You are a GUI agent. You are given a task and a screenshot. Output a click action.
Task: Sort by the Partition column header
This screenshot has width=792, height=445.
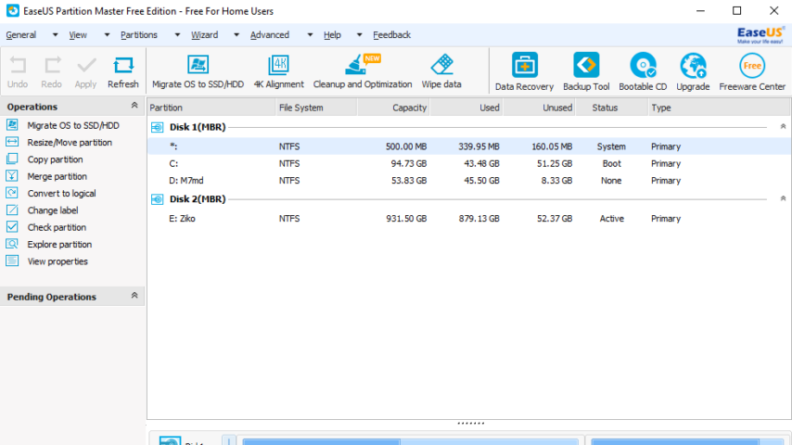[211, 108]
